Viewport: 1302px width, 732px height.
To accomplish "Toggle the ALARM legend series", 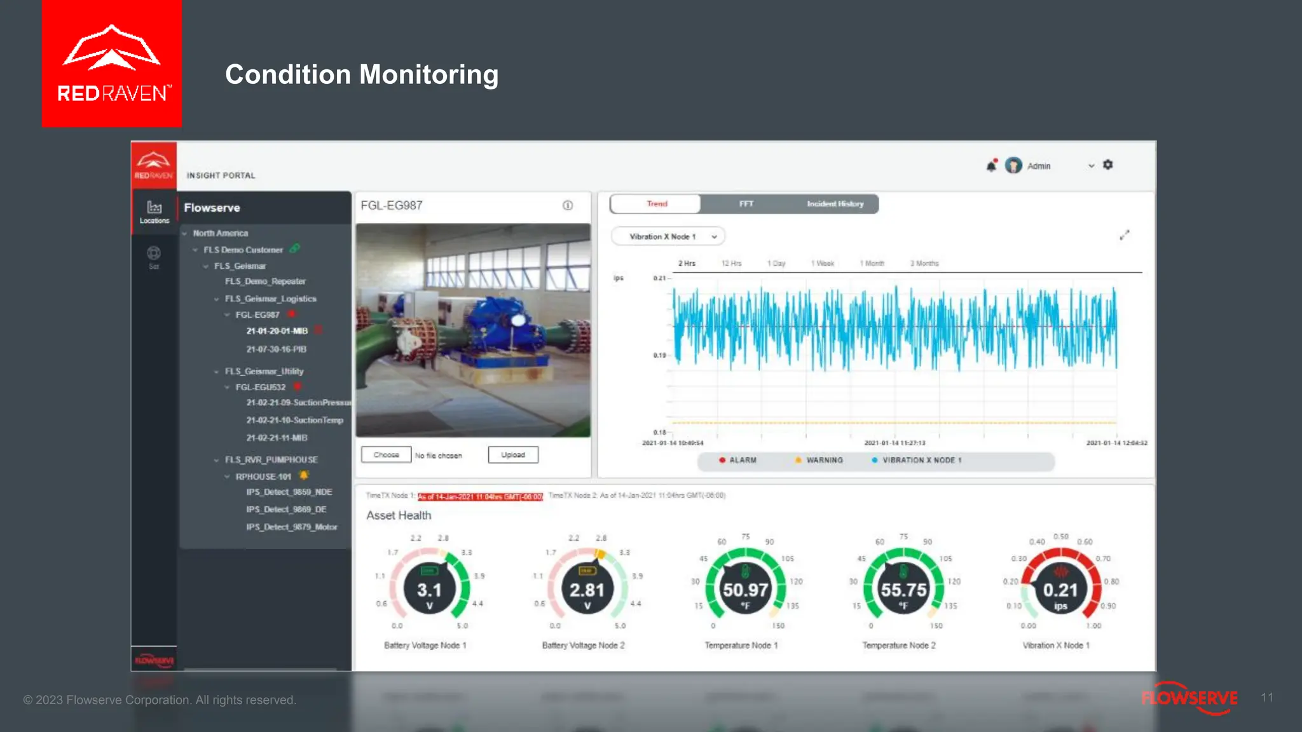I will pyautogui.click(x=737, y=460).
